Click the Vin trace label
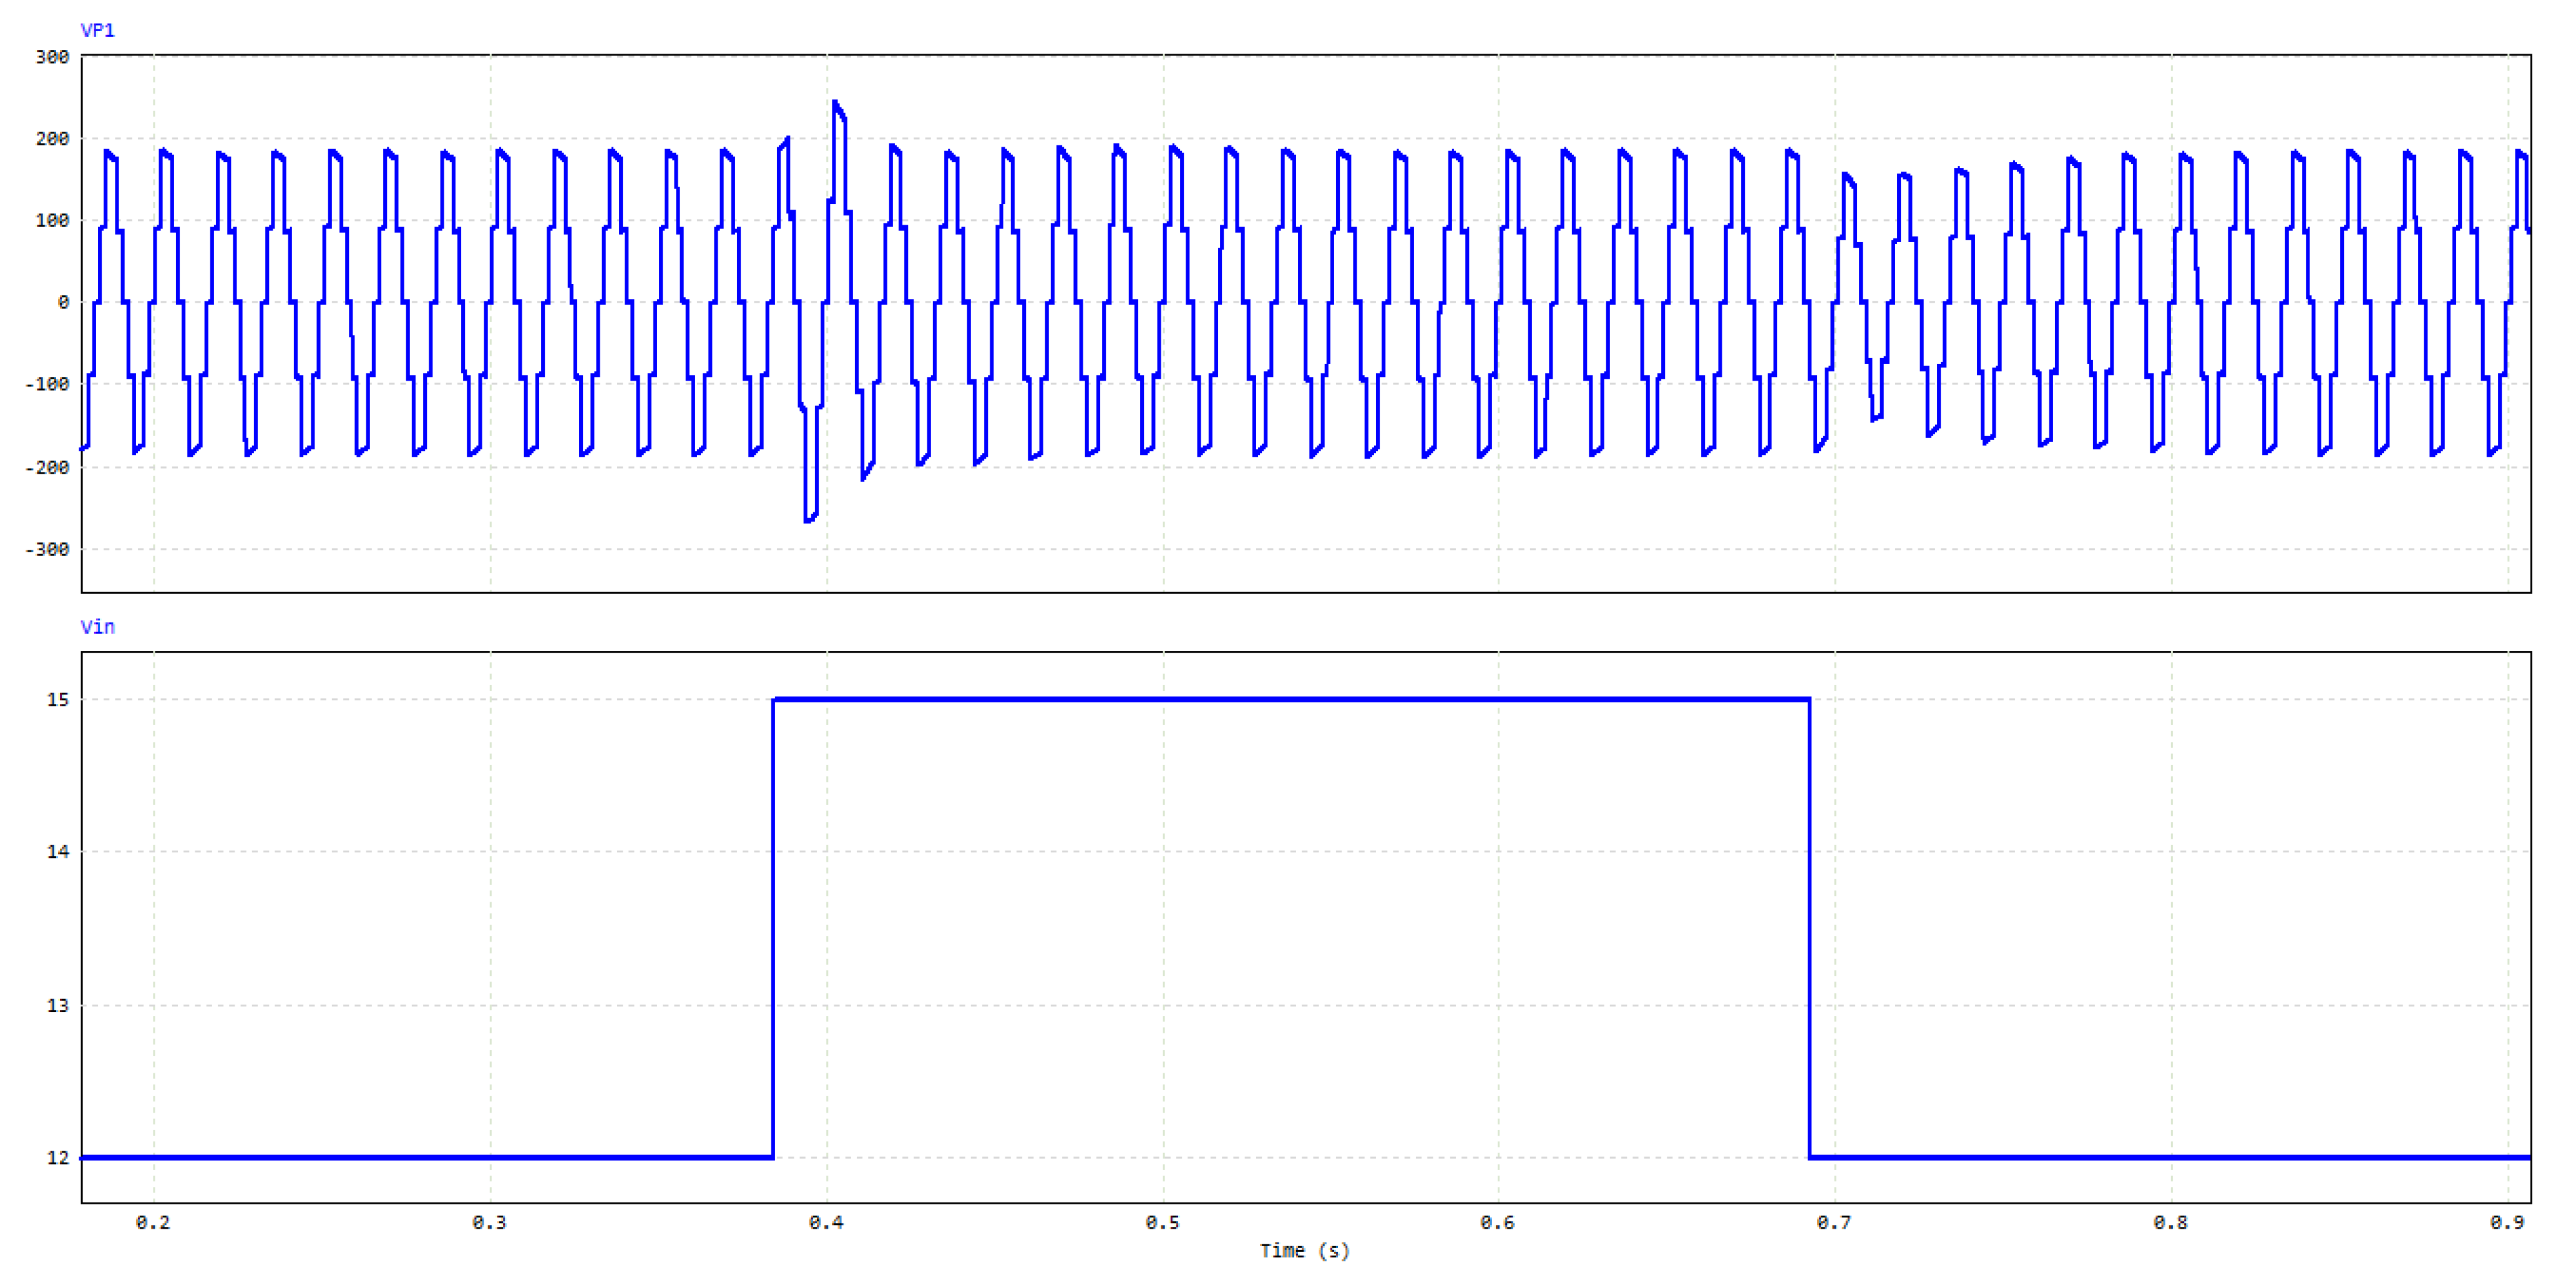Image resolution: width=2576 pixels, height=1273 pixels. tap(97, 627)
